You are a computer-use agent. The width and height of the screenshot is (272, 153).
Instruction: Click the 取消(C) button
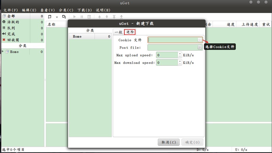(x=169, y=142)
